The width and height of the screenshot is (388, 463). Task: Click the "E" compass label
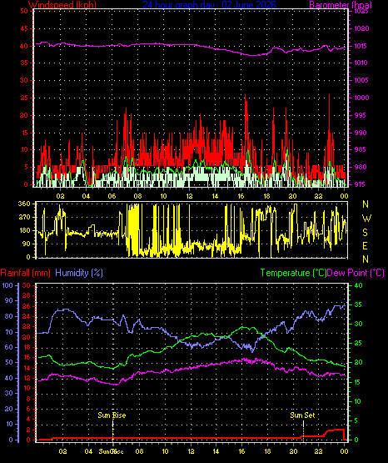(x=365, y=245)
